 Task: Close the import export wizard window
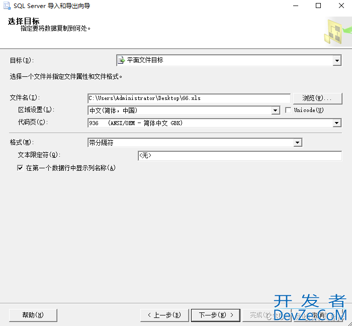point(341,6)
